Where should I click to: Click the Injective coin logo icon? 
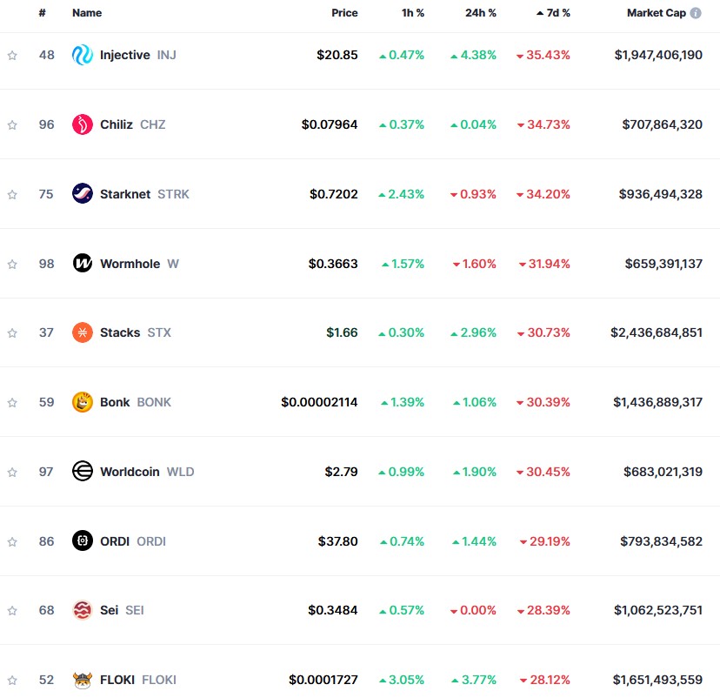pyautogui.click(x=83, y=55)
